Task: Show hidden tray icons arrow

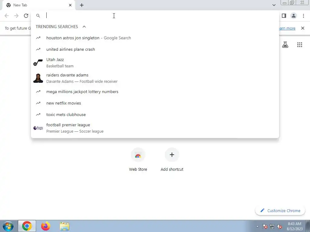Action: pos(257,226)
